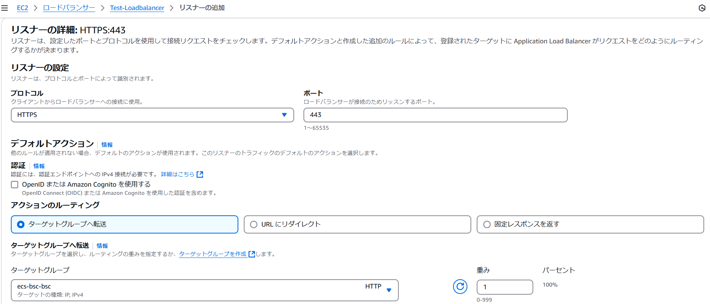Image resolution: width=710 pixels, height=304 pixels.
Task: Click the リスナーの設定 heading
Action: [x=40, y=68]
